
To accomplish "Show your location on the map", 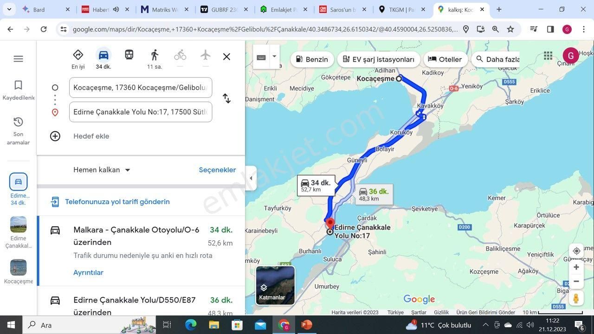I will [576, 251].
